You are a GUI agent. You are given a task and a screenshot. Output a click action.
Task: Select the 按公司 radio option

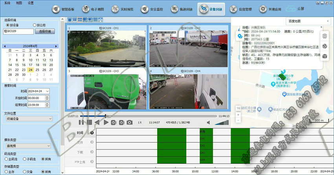[35, 25]
